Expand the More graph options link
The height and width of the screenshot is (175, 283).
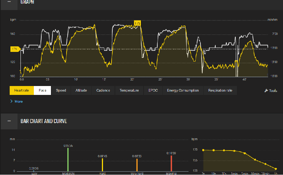coord(16,102)
